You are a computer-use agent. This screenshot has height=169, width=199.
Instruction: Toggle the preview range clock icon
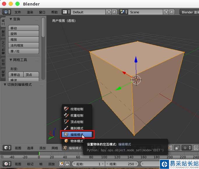[x=61, y=164]
